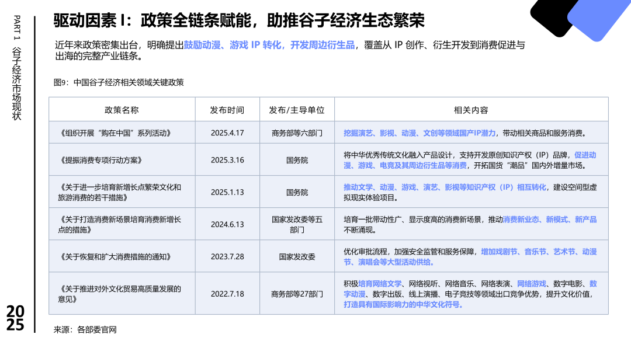Click the slide title starting 驱动因素 I

tap(239, 20)
